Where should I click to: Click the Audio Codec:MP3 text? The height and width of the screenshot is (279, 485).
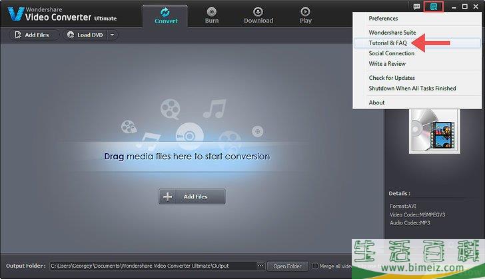(x=410, y=222)
